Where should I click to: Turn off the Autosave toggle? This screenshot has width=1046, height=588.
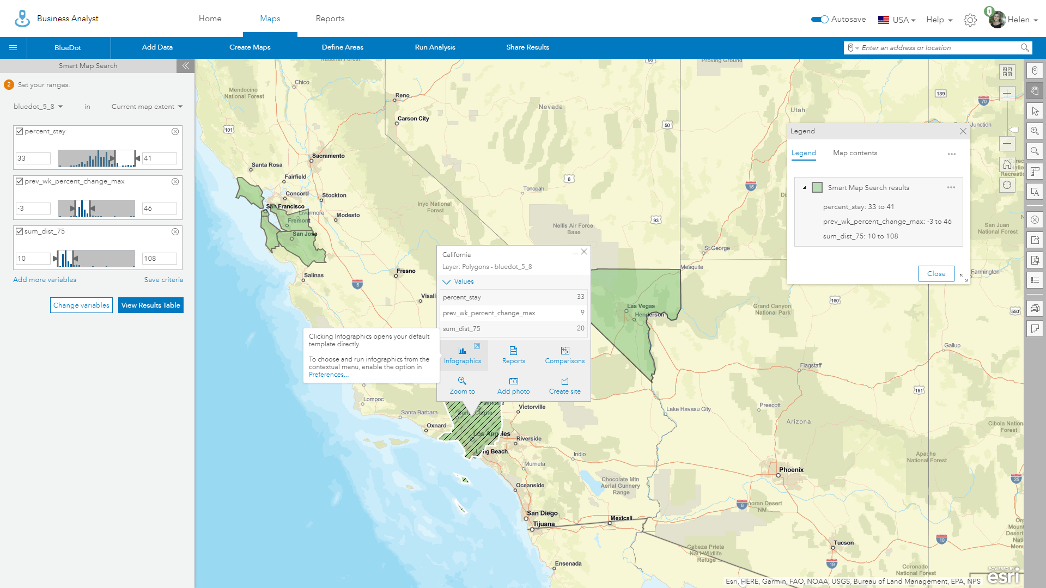point(819,19)
